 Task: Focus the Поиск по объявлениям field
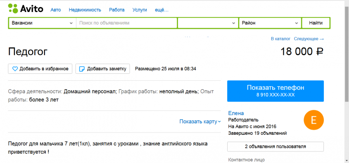point(127,23)
